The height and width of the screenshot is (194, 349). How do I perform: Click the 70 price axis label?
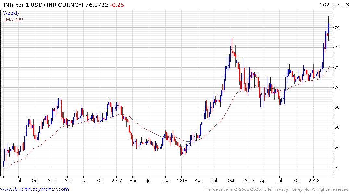coord(337,87)
